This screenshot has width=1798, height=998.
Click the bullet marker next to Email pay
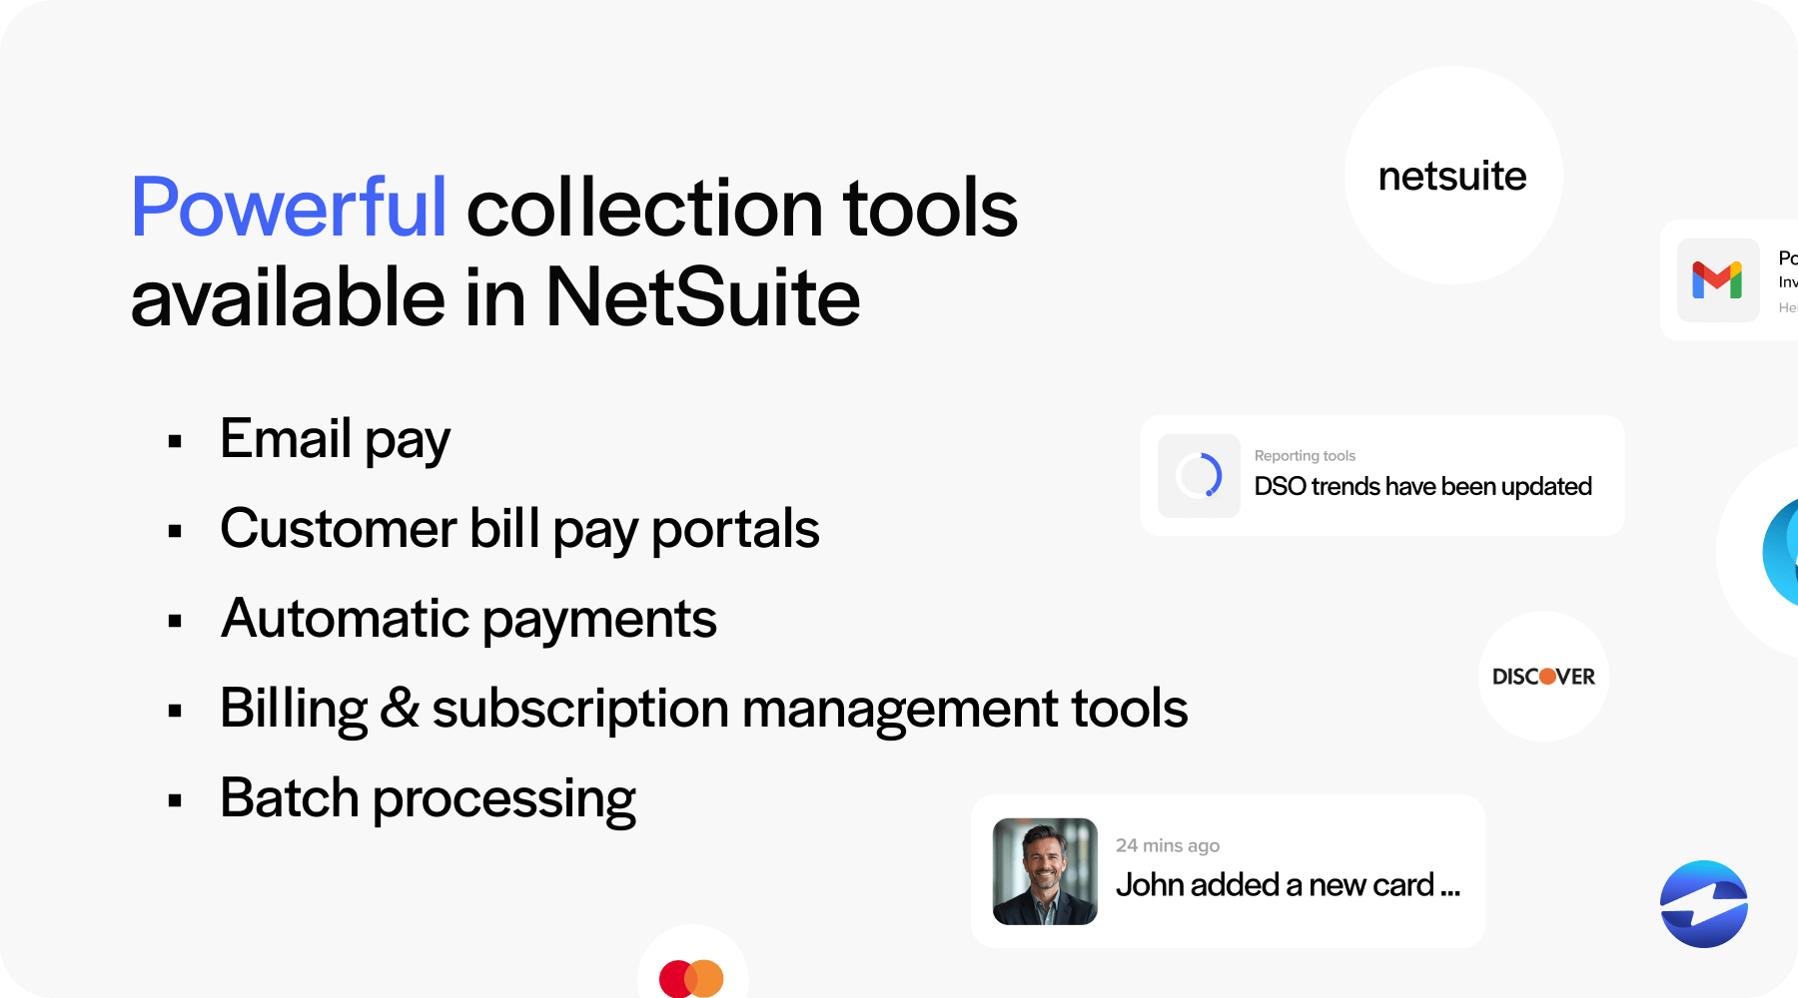point(177,440)
